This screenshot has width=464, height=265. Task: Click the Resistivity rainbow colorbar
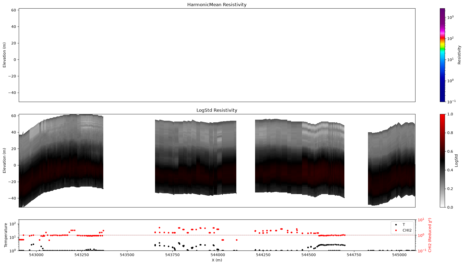pyautogui.click(x=443, y=55)
